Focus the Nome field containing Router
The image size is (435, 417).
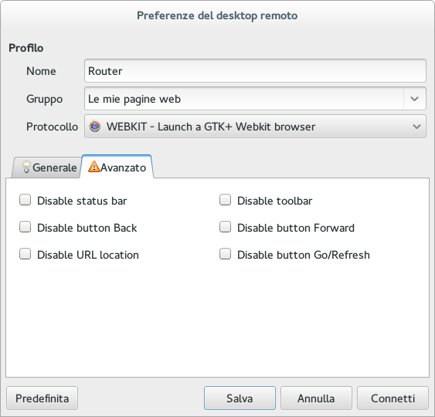click(x=255, y=71)
